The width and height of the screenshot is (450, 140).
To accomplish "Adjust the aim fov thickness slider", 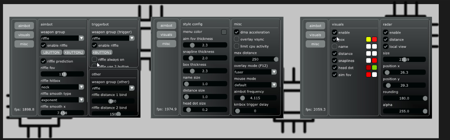I will 205,45.
